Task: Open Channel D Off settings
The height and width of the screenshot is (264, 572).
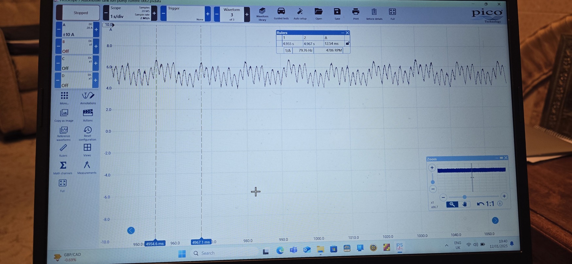Action: (76, 80)
